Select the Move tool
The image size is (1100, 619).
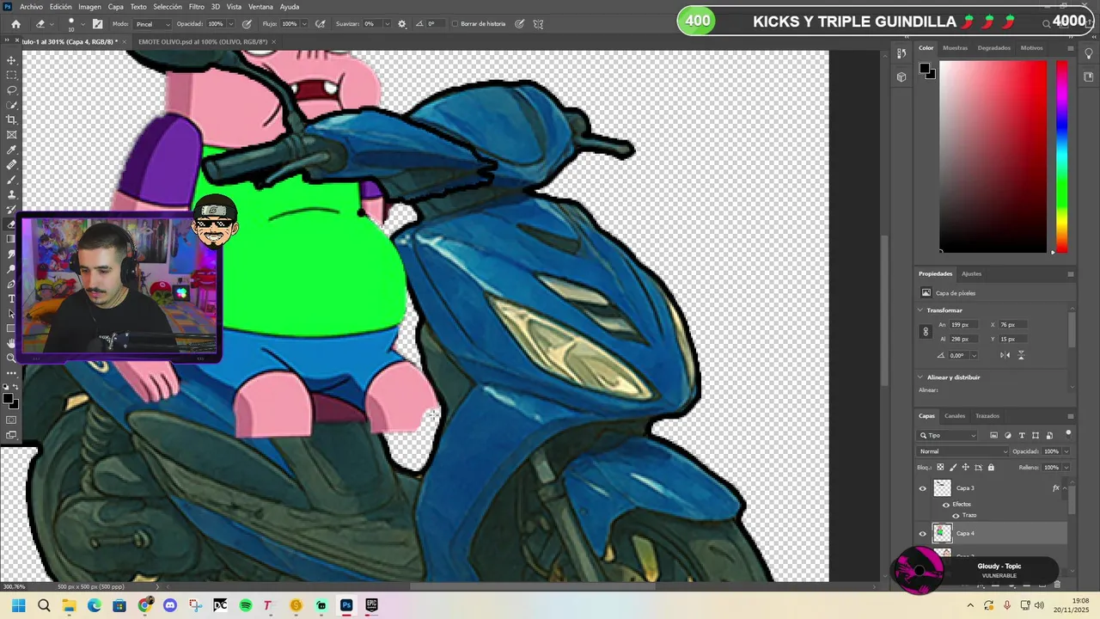coord(11,60)
